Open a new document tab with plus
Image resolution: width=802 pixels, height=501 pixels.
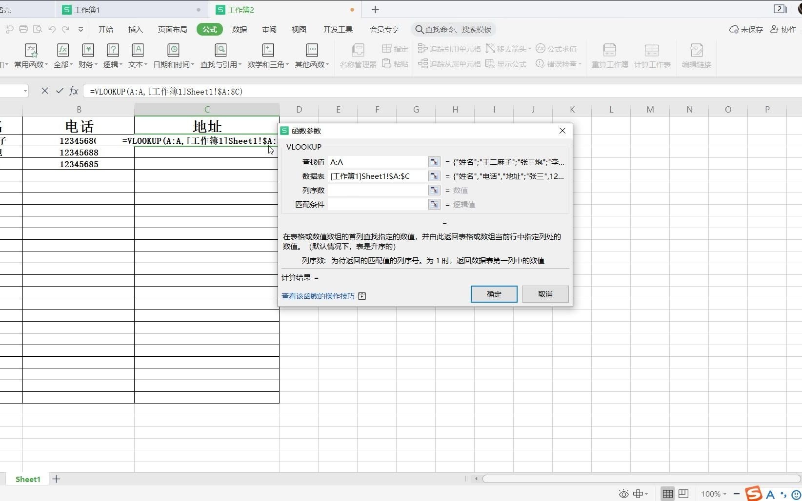click(x=375, y=9)
